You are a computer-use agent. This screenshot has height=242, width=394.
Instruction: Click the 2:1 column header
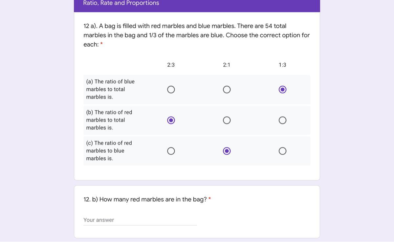227,65
